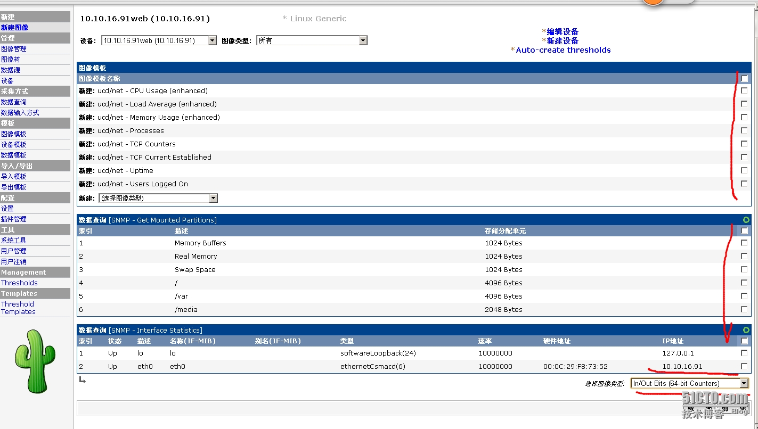Tick the Users Logged On checkbox

pos(744,184)
